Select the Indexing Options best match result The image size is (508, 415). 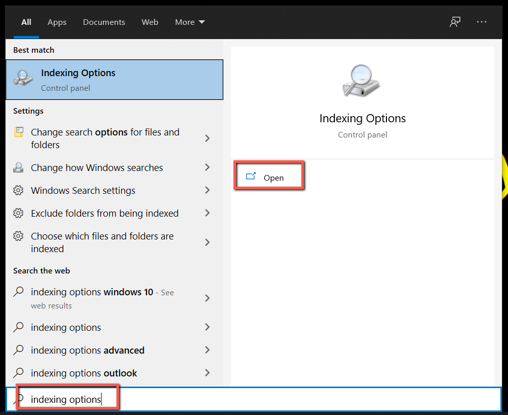tap(114, 80)
